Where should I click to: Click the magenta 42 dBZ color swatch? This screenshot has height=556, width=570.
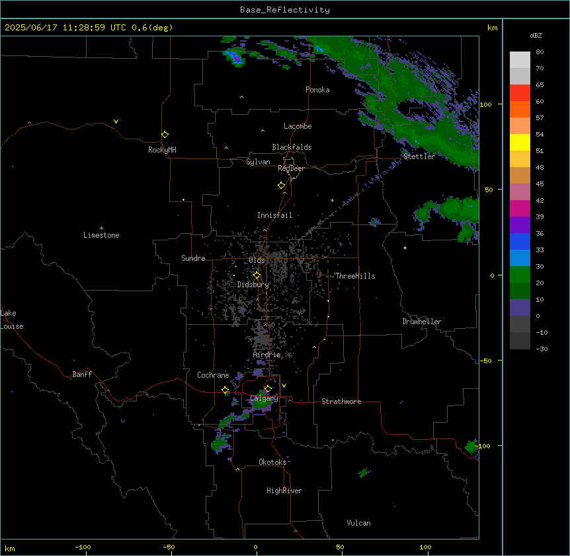[x=520, y=208]
